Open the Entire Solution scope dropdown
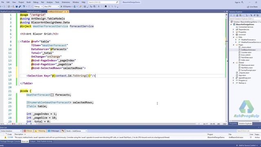 [x=11, y=131]
